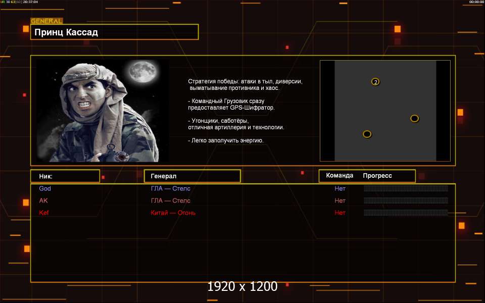
Task: Select the "Генерал" column header
Action: pyautogui.click(x=192, y=176)
